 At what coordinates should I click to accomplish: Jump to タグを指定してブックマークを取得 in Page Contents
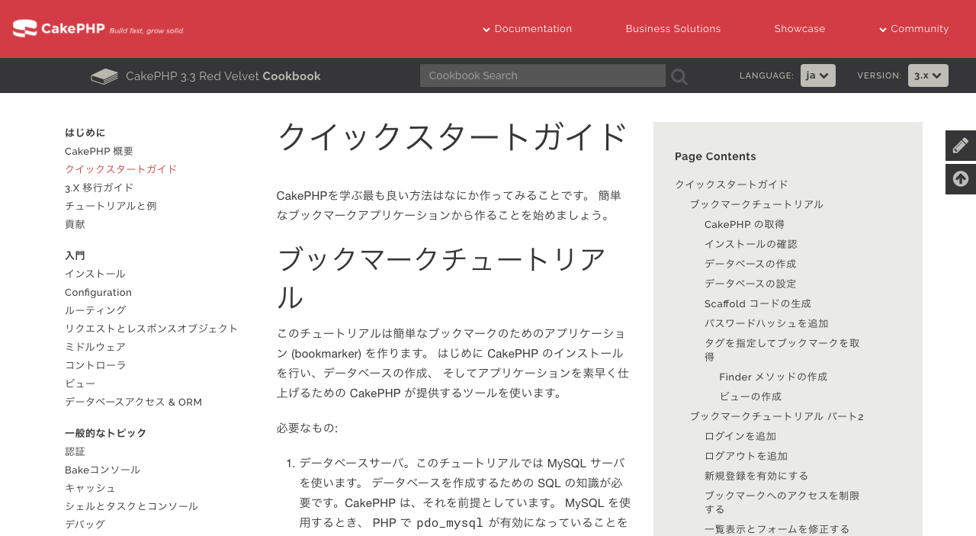click(782, 350)
